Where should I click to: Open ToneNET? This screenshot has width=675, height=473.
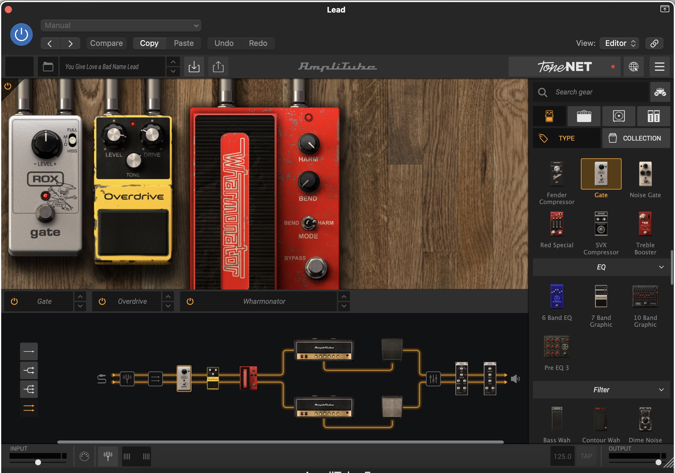[564, 67]
